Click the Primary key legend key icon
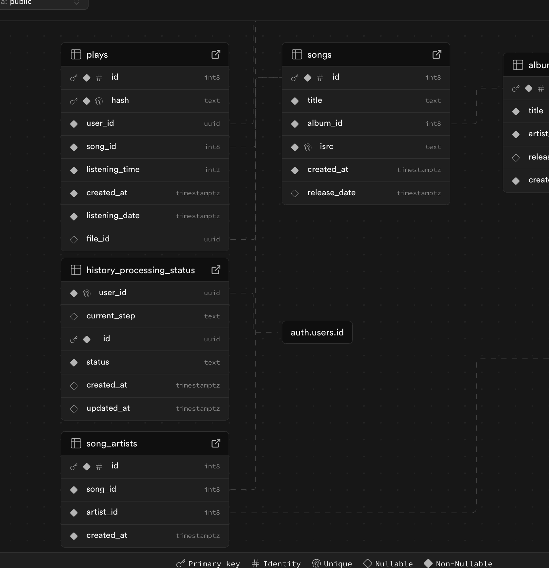The height and width of the screenshot is (568, 549). (x=180, y=563)
